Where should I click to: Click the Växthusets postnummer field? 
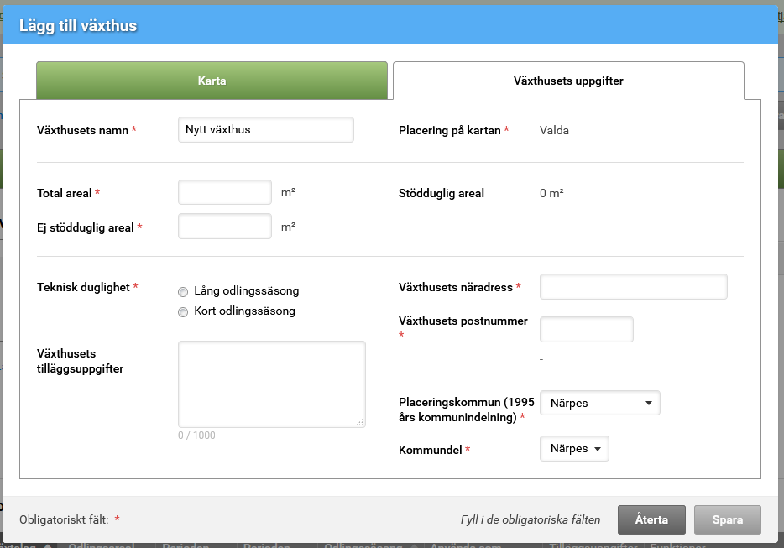click(x=586, y=330)
